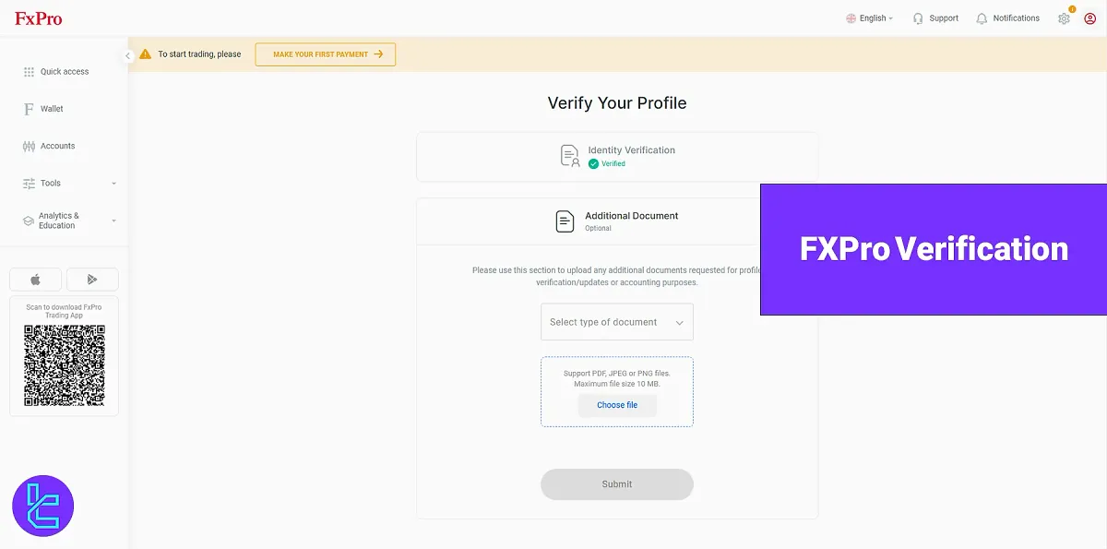Image resolution: width=1107 pixels, height=549 pixels.
Task: Click the Identity Verification document icon
Action: click(x=569, y=155)
